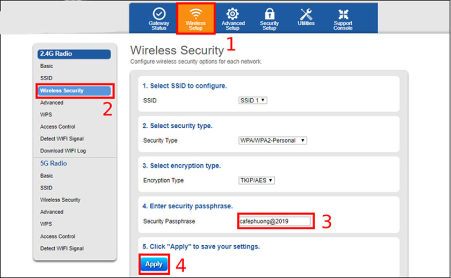Open SSID under 5G Radio
451x278 pixels.
[46, 188]
